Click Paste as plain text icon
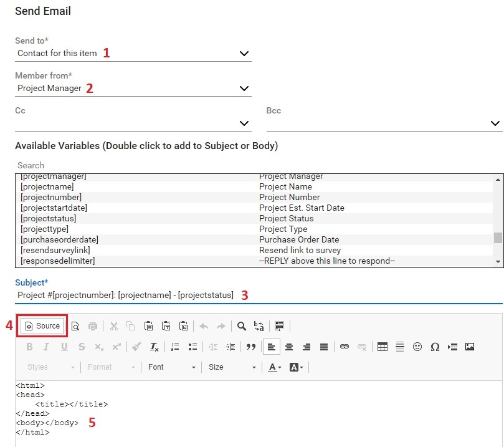The height and width of the screenshot is (447, 504). [166, 326]
